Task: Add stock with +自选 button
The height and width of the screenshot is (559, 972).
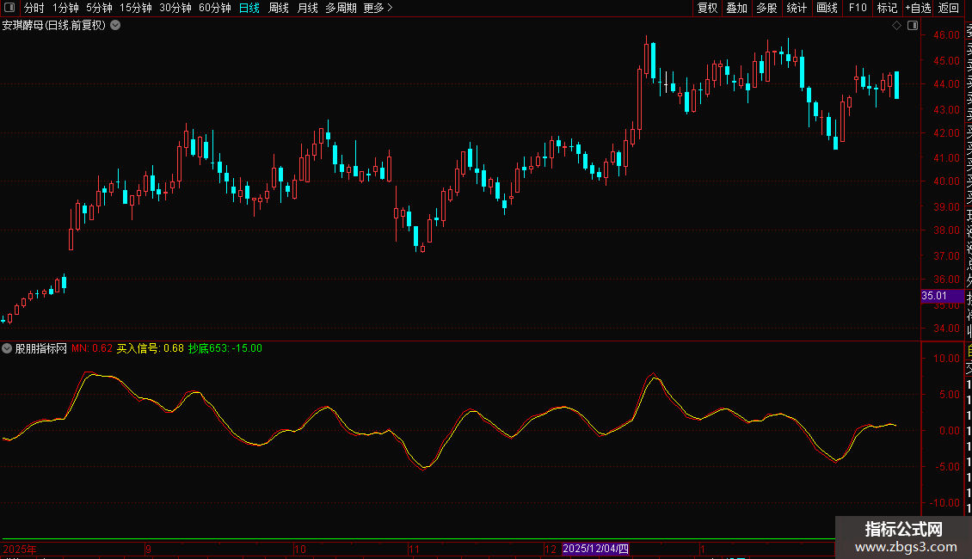Action: pos(918,8)
